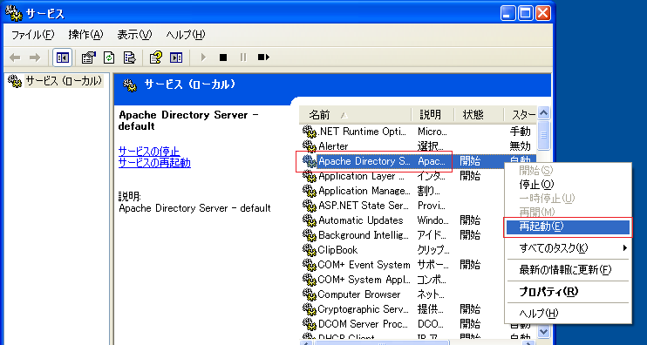Image resolution: width=647 pixels, height=345 pixels.
Task: Open the Properties toolbar icon
Action: coord(89,57)
